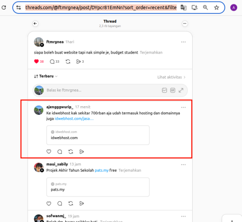Open site information icon in address bar

(x=18, y=7)
